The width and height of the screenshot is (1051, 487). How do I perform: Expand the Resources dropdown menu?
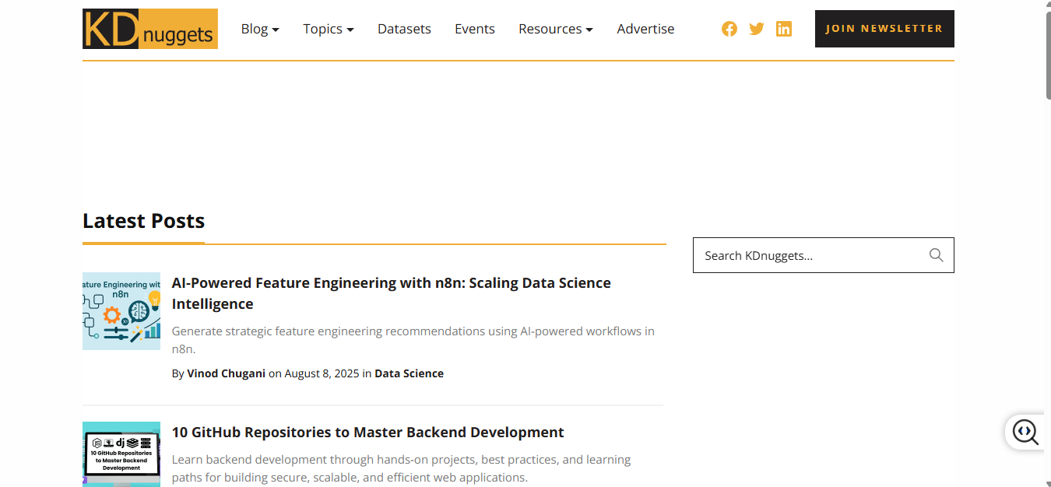555,29
